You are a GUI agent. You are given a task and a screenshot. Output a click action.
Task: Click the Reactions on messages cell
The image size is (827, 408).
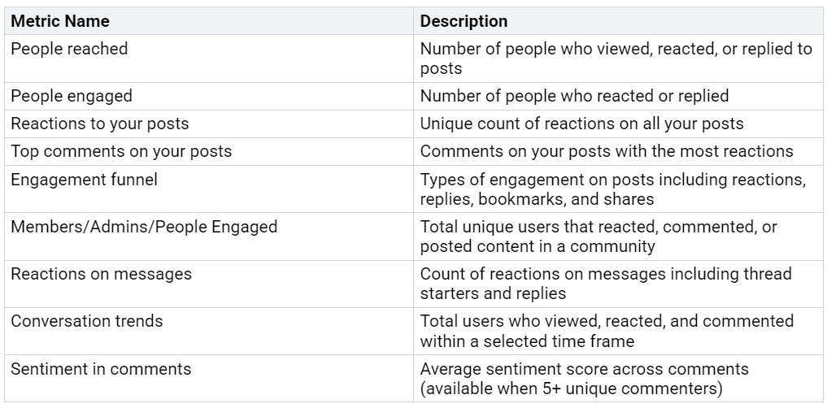point(209,284)
